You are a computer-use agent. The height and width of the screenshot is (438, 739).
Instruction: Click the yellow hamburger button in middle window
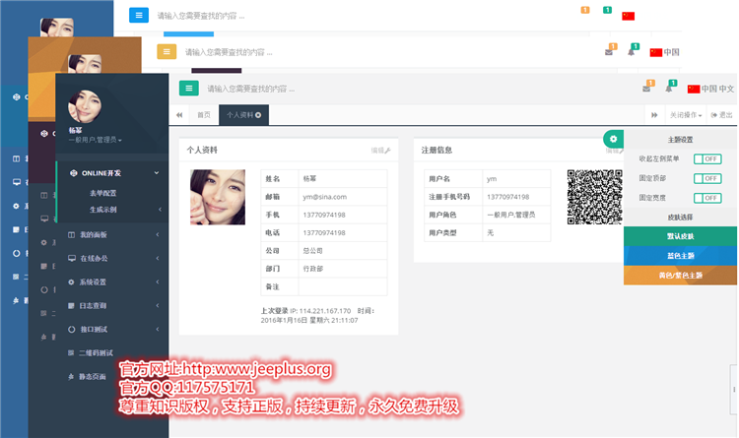[167, 52]
